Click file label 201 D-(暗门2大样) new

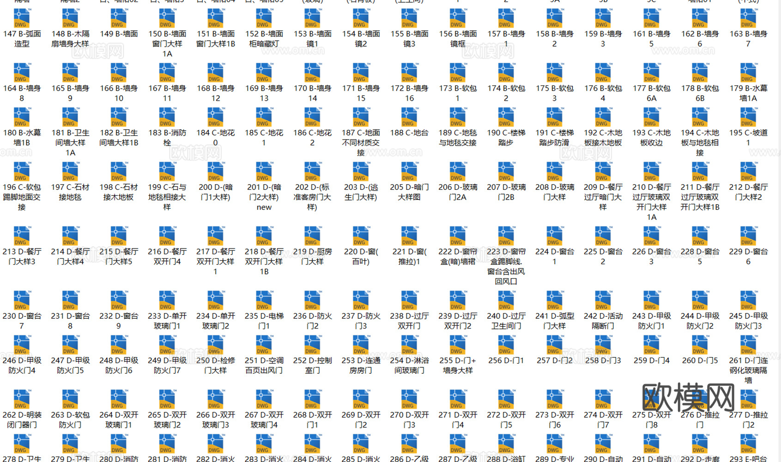pyautogui.click(x=264, y=197)
